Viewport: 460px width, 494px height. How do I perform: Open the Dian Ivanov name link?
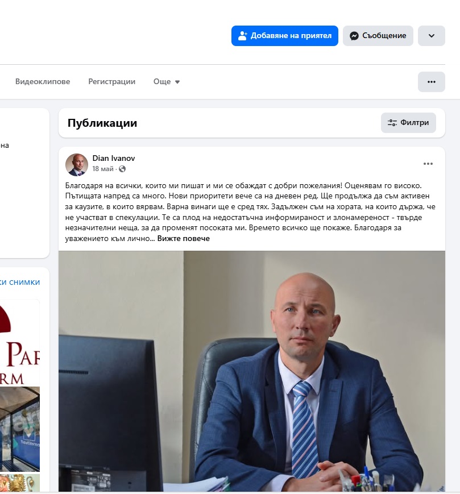coord(113,158)
